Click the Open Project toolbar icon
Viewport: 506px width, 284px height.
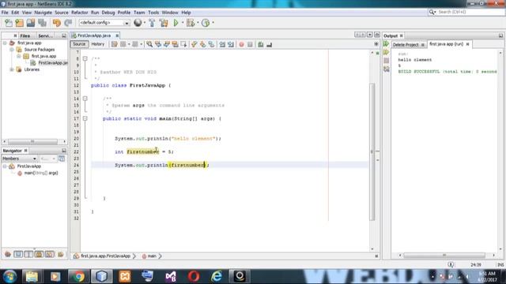pyautogui.click(x=31, y=23)
